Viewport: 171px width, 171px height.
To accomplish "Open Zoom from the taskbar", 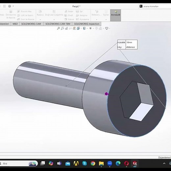I will 110,163.
